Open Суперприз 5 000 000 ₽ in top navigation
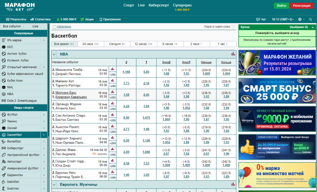 coord(182,7)
